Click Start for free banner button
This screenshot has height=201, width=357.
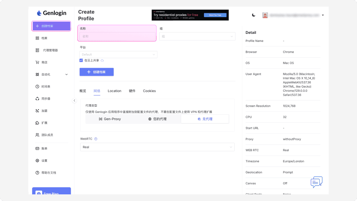pos(215,15)
